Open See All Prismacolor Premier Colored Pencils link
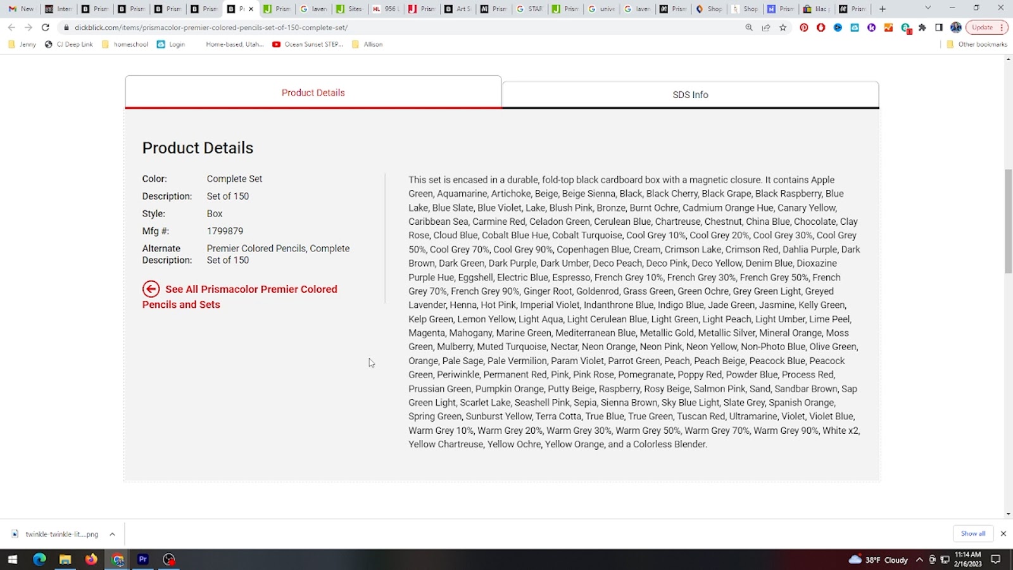Viewport: 1013px width, 570px height. 240,296
